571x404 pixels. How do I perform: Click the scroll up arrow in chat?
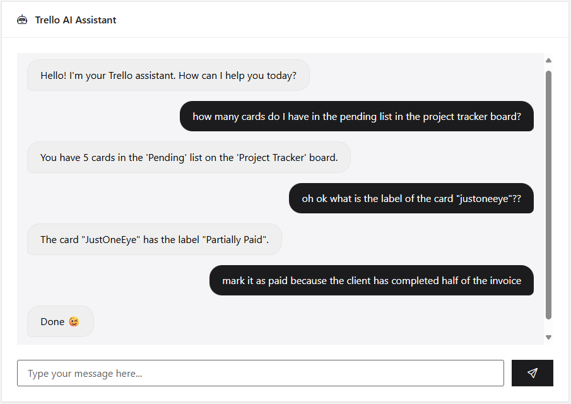(x=548, y=61)
